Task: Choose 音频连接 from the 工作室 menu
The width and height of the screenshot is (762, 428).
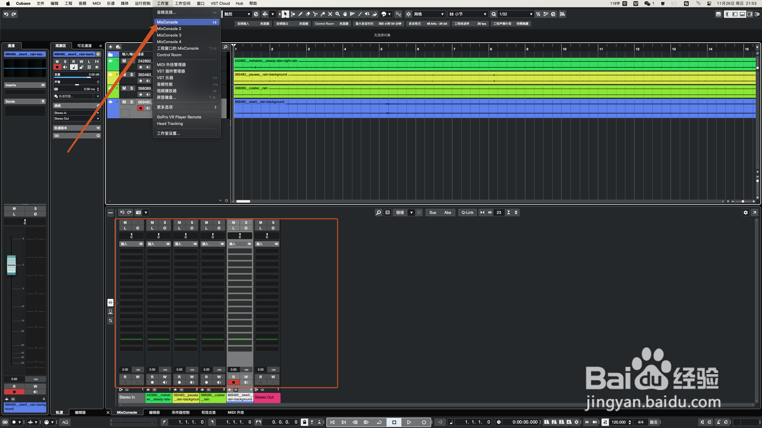Action: 187,12
